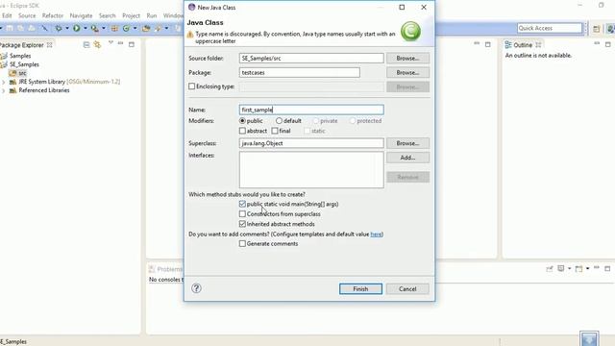Uncheck Inherited abstract methods option
Image resolution: width=615 pixels, height=346 pixels.
coord(242,224)
